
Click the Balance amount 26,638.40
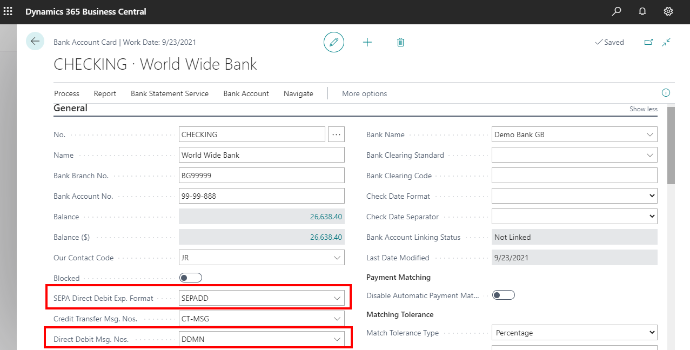coord(326,217)
